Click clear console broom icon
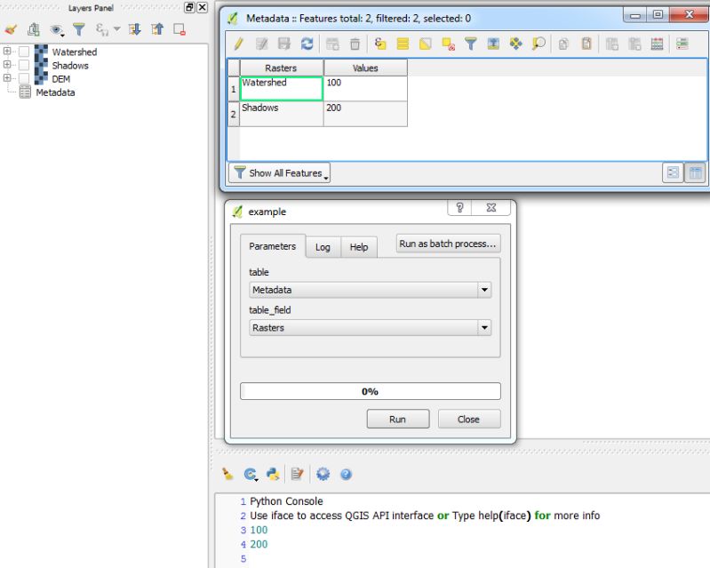The image size is (710, 568). pyautogui.click(x=227, y=475)
